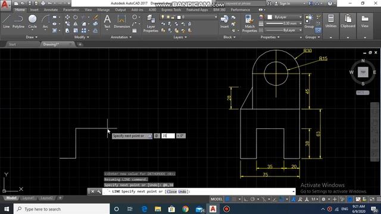The width and height of the screenshot is (381, 214).
Task: Expand the Draw panel
Action: click(32, 37)
